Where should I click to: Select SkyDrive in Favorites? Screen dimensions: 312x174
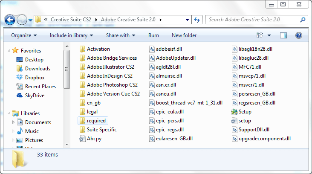coord(34,96)
